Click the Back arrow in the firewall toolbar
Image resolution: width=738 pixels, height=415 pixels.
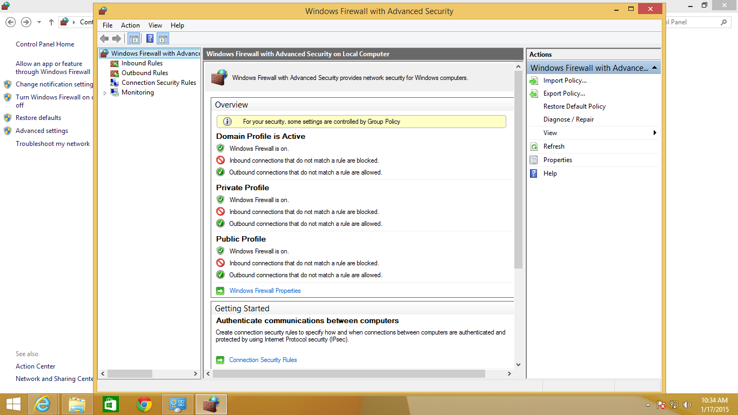(104, 38)
